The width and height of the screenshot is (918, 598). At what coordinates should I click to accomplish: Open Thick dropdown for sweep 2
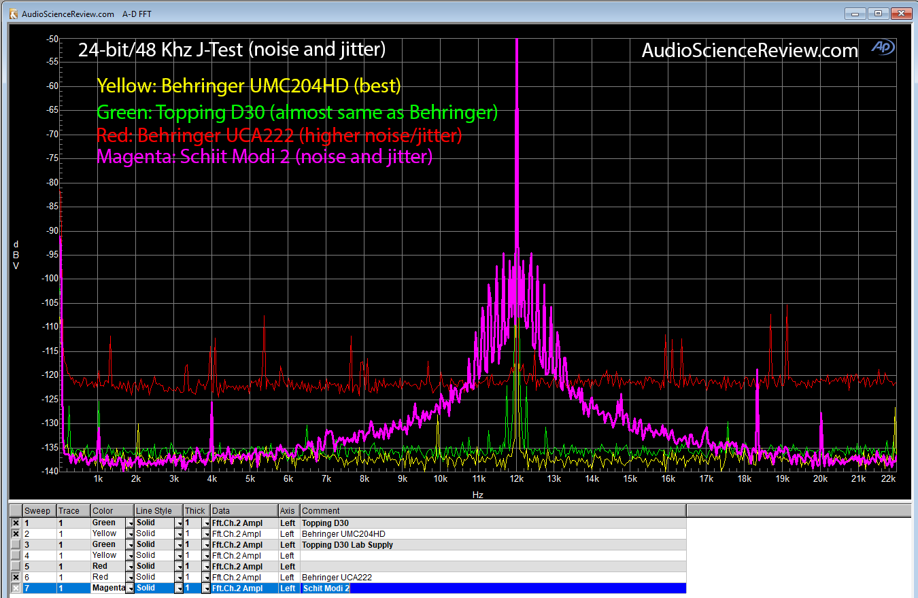[205, 533]
